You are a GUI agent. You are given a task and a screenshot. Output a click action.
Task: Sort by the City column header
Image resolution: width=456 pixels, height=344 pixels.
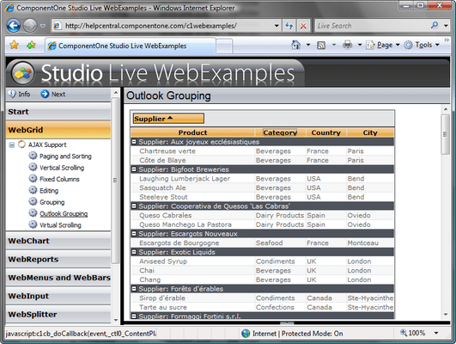(x=370, y=132)
